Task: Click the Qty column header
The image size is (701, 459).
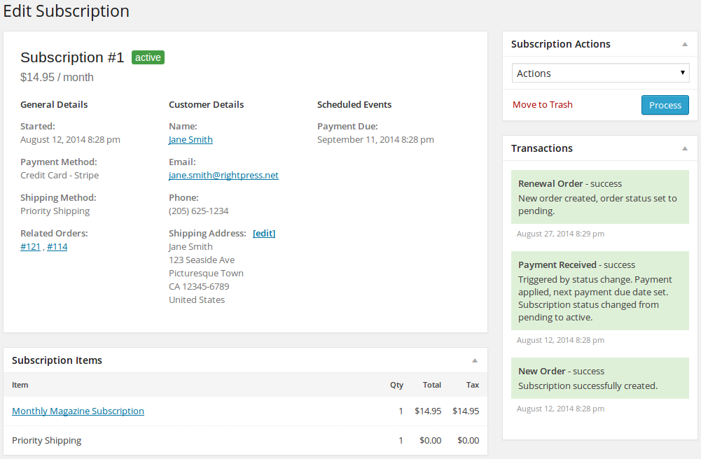Action: pos(396,385)
